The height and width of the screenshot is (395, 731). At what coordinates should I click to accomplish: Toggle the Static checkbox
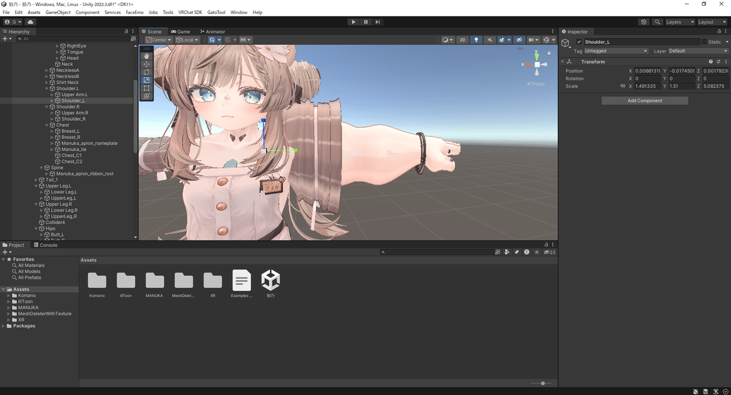[704, 42]
